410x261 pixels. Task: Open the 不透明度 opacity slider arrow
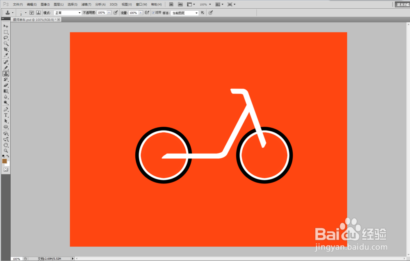coord(109,13)
